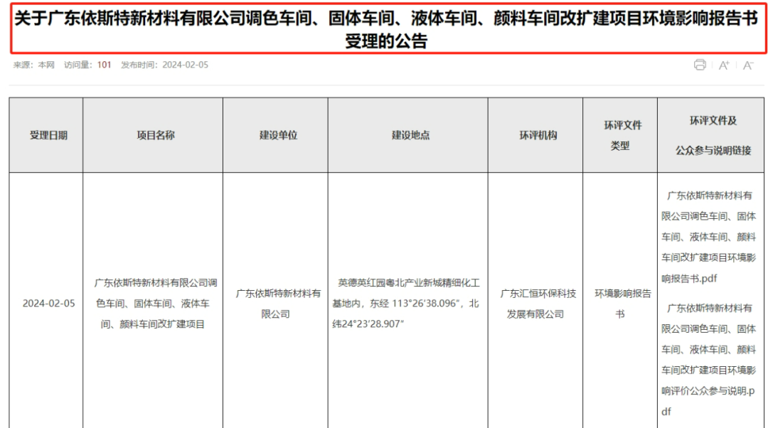The image size is (768, 428).
Task: Select the 环评文件类型 column header
Action: click(620, 135)
